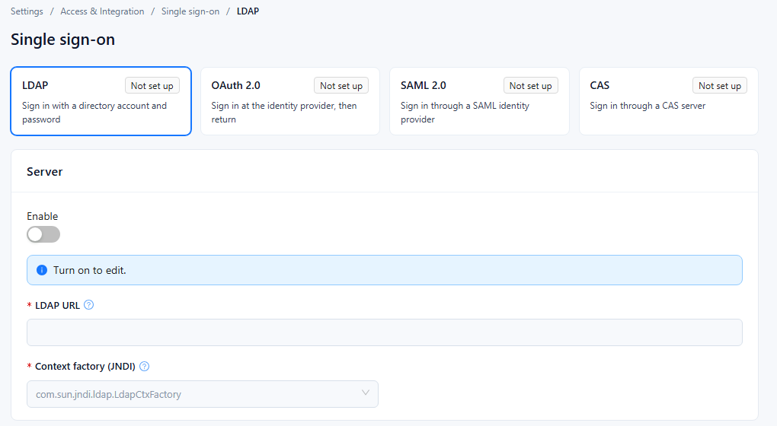The width and height of the screenshot is (777, 426).
Task: Click the SAML 2.0 card's Not set up badge
Action: point(531,86)
